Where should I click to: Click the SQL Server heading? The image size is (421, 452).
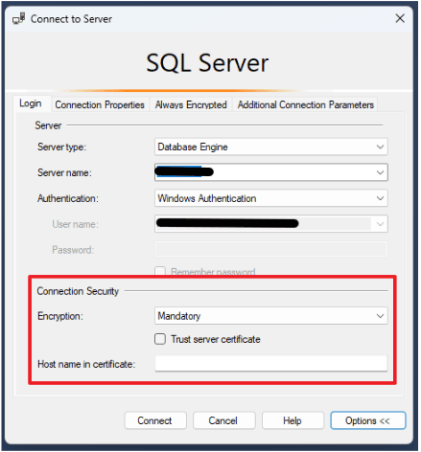[x=207, y=63]
